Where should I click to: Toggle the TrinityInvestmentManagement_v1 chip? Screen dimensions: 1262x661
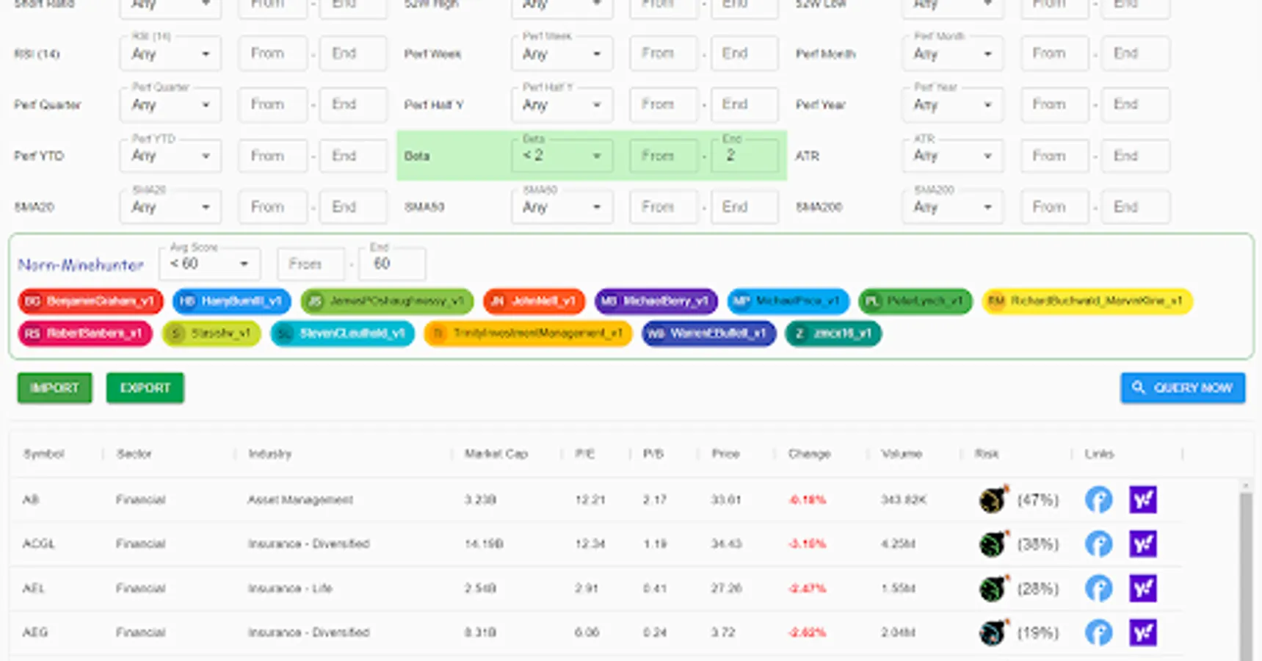tap(528, 333)
